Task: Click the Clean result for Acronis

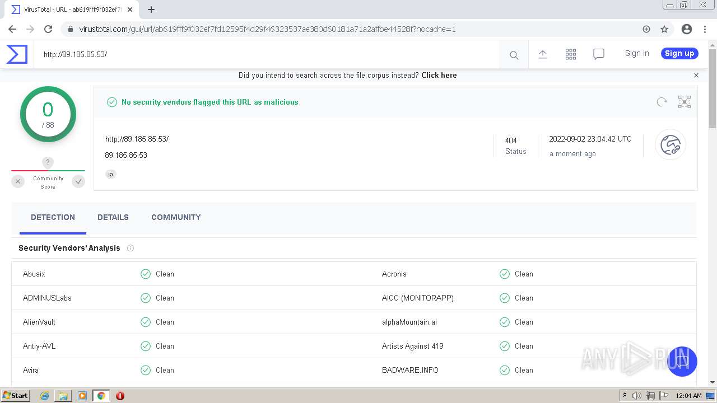Action: [516, 274]
